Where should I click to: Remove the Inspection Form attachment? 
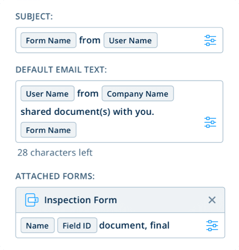(x=212, y=200)
